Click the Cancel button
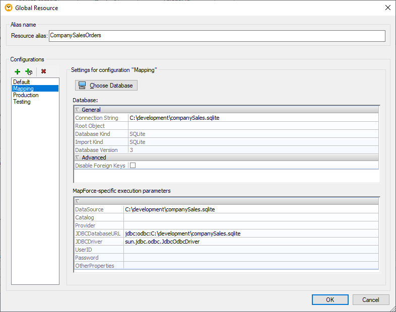The width and height of the screenshot is (396, 312). (x=371, y=299)
